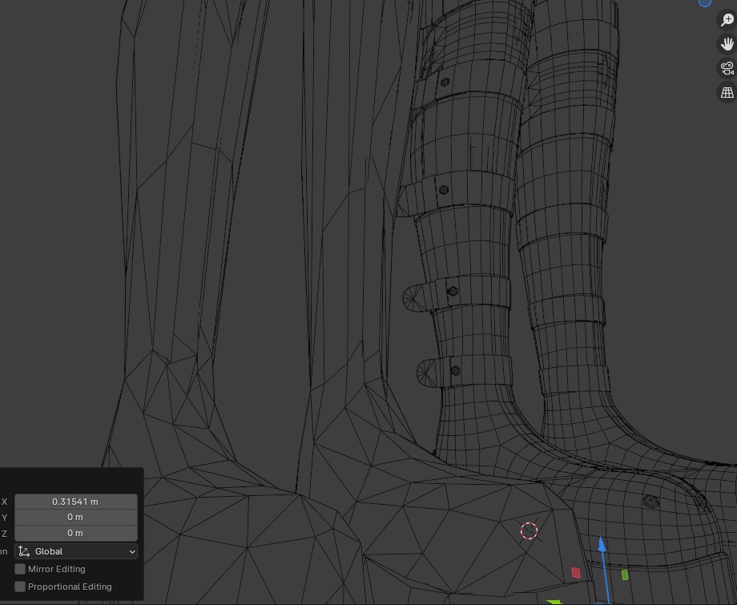This screenshot has width=737, height=605.
Task: Click the red plane handle on the gizmo
Action: click(x=575, y=572)
